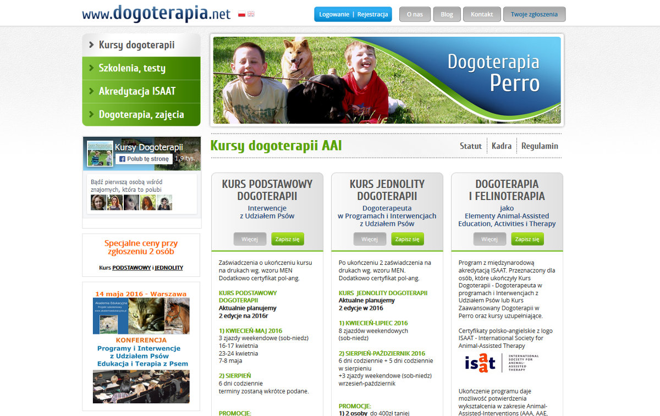
Task: Open the O nas page
Action: tap(415, 14)
